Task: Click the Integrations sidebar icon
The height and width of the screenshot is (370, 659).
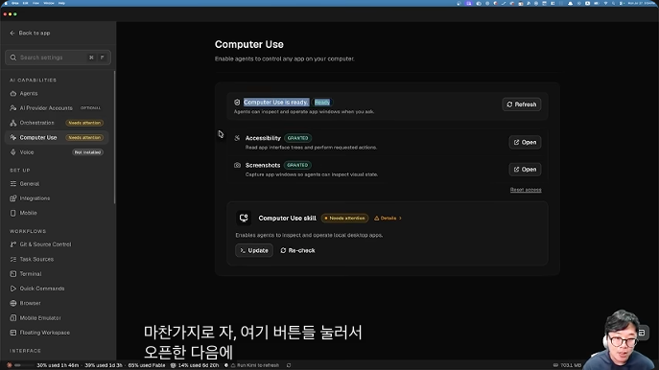Action: click(13, 198)
